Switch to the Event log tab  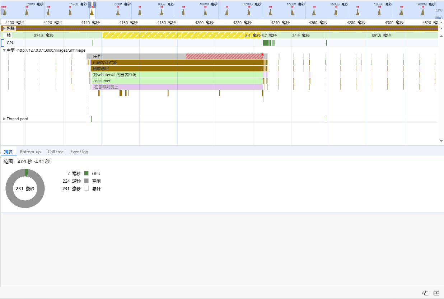point(79,152)
